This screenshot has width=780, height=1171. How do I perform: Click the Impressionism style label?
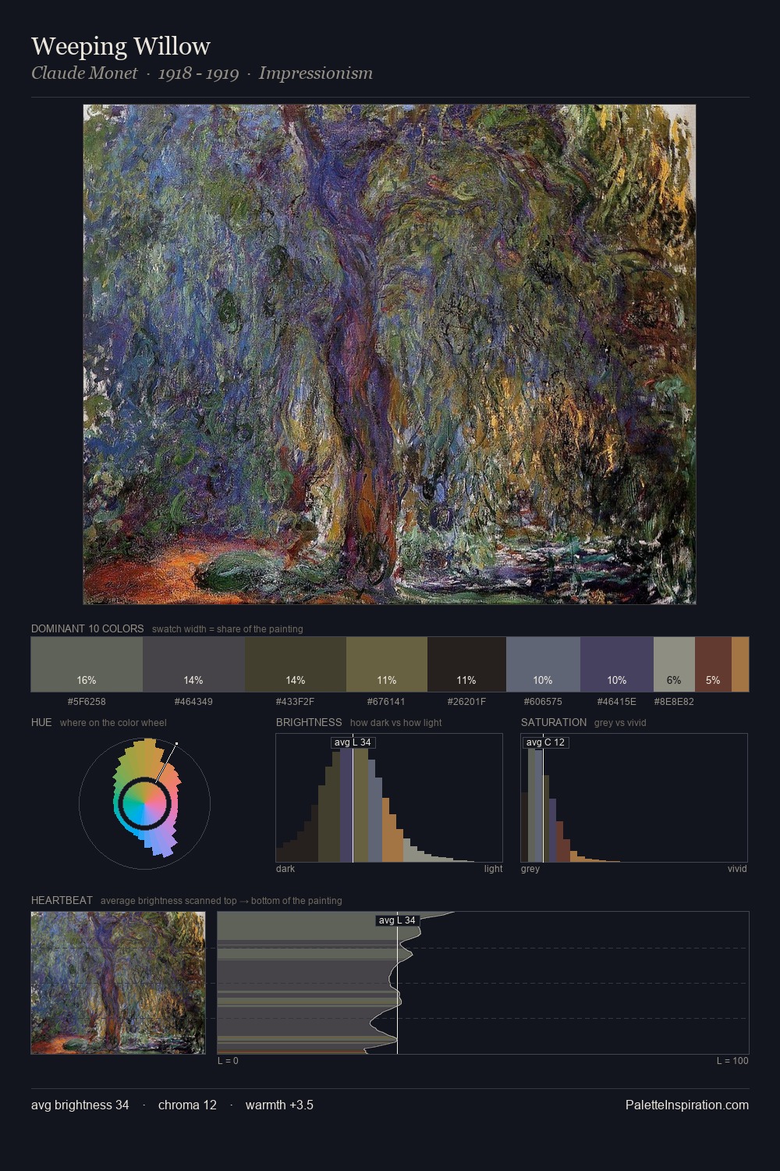pos(316,73)
